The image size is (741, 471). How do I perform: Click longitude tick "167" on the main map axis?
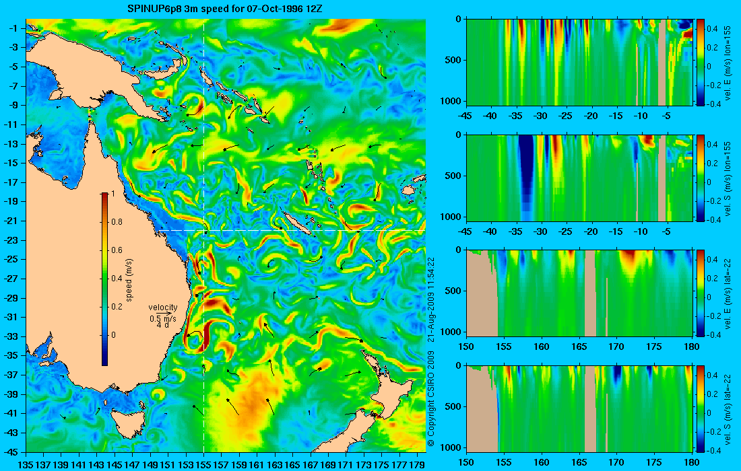(x=311, y=465)
